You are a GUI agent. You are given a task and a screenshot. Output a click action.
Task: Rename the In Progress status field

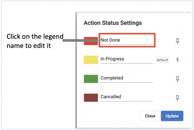(x=127, y=59)
